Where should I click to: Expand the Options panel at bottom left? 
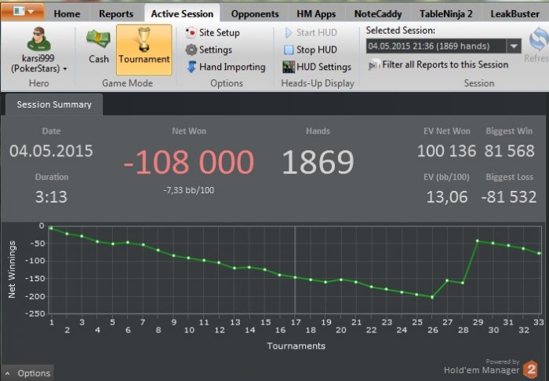coord(28,373)
